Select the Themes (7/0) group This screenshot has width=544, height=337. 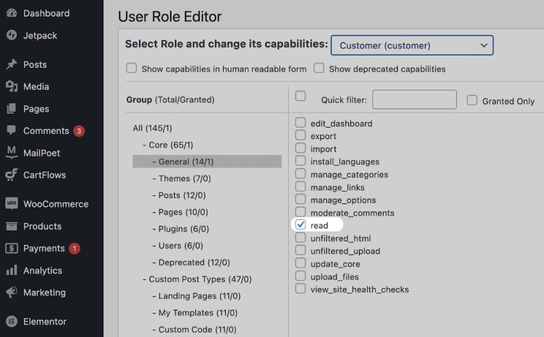click(182, 178)
